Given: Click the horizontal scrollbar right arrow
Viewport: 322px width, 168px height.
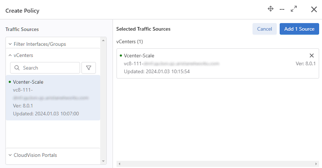Looking at the screenshot, I should (316, 164).
